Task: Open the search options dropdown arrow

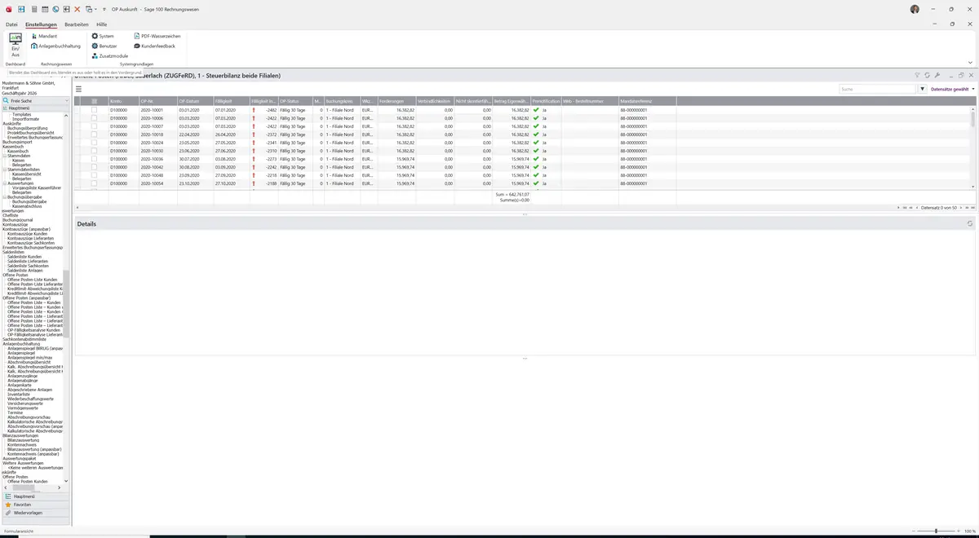Action: [x=923, y=89]
